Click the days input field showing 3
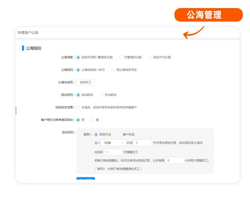 142,143
